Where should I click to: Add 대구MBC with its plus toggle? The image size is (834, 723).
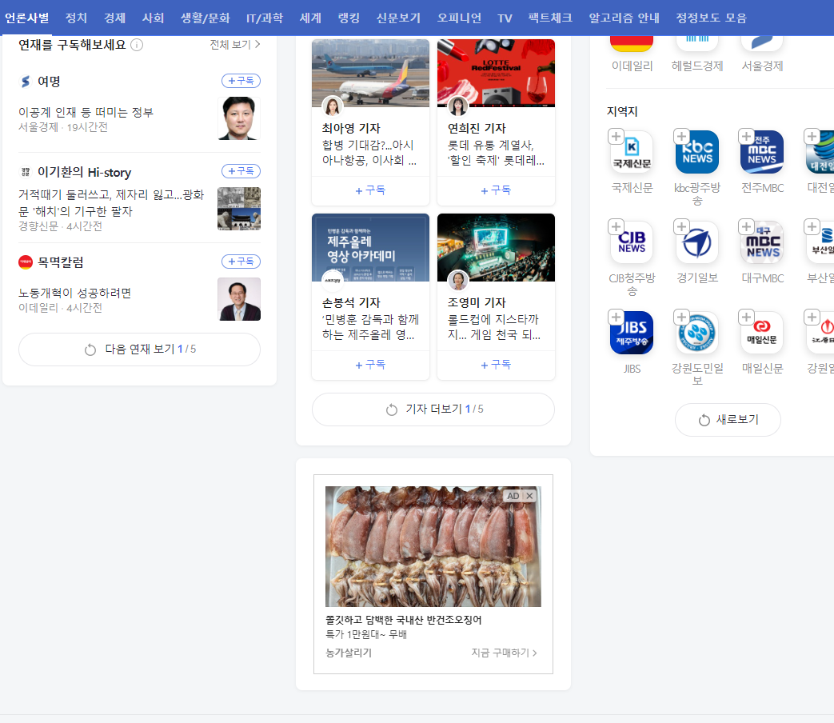(746, 226)
